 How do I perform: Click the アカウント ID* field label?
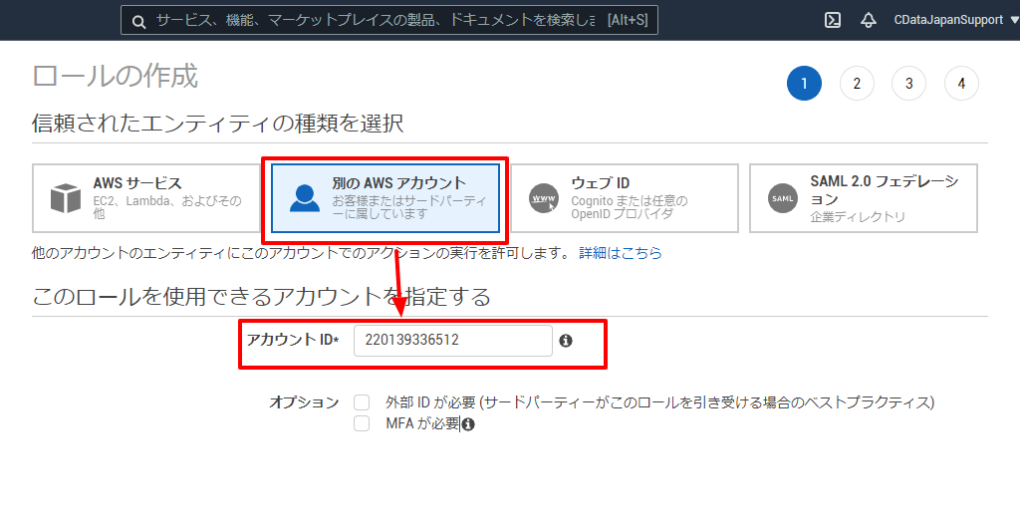click(293, 340)
